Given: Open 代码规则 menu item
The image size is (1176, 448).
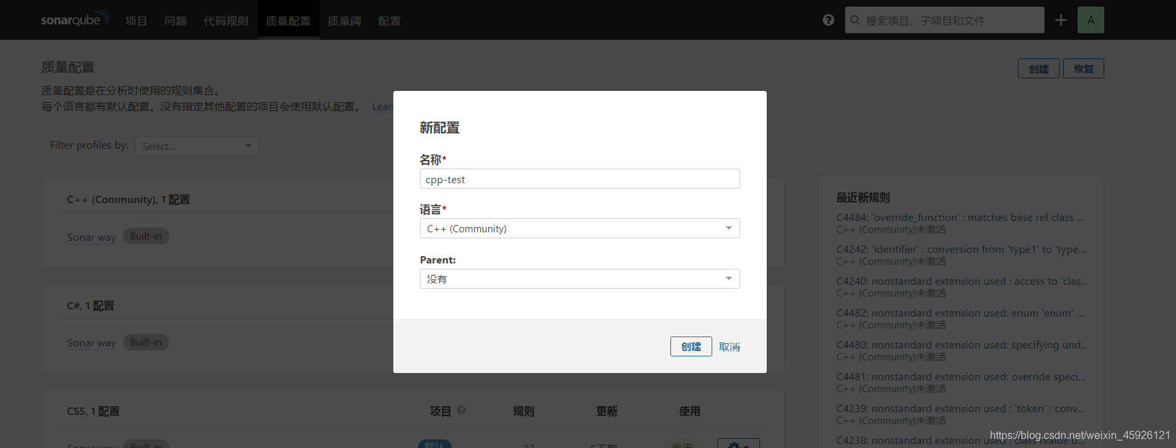Looking at the screenshot, I should (x=226, y=21).
